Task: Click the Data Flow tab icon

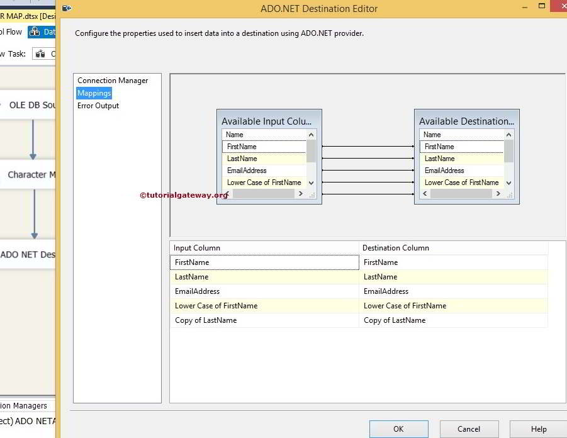Action: 34,31
